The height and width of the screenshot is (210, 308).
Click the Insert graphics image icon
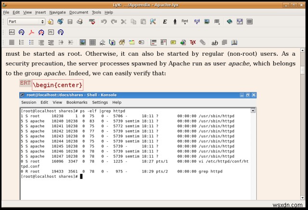pos(83,42)
